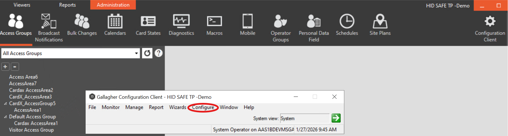Click the System view input field
Image resolution: width=508 pixels, height=136 pixels.
tap(305, 118)
